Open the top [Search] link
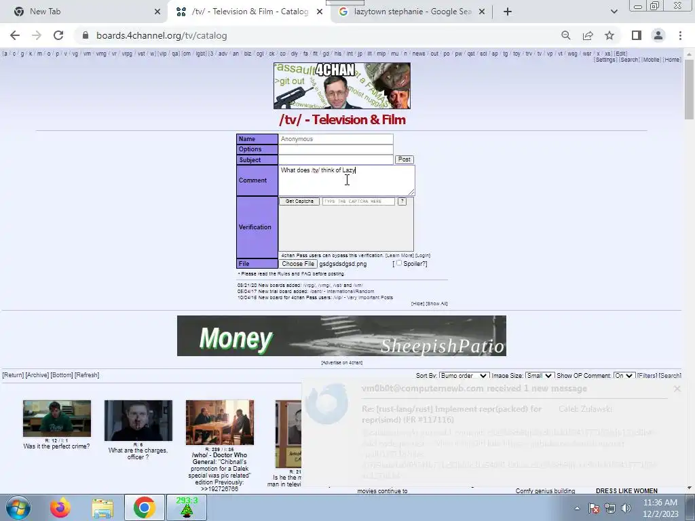 click(x=629, y=60)
